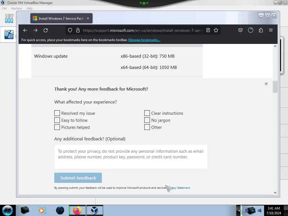Click the x86-based (32-bit): 750 MB text
This screenshot has width=288, height=216.
[x=147, y=56]
